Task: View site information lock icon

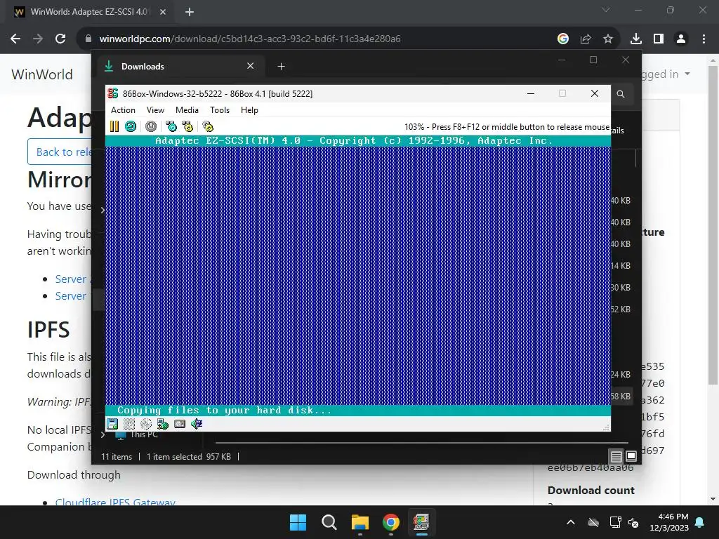Action: [x=88, y=39]
